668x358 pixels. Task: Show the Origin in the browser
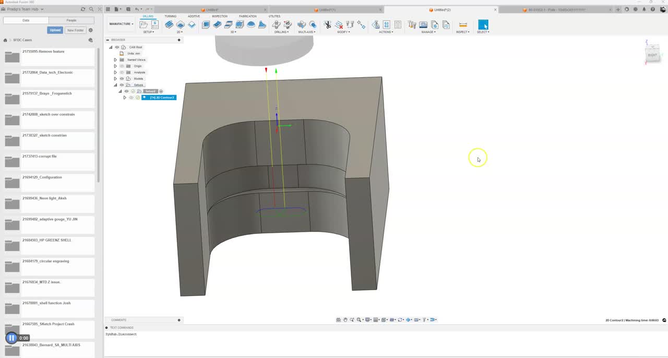122,66
